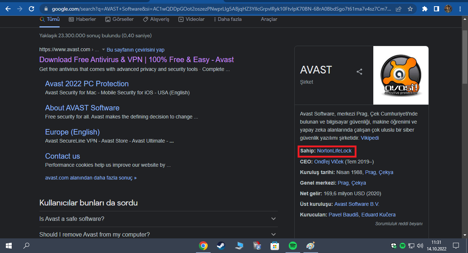
Task: Open WinRAR taskbar icon
Action: [x=257, y=246]
